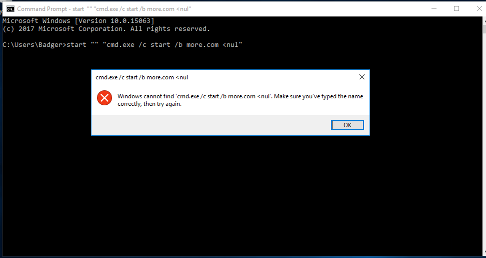Close the 'Windows cannot find' error dialog
486x258 pixels.
pos(361,77)
